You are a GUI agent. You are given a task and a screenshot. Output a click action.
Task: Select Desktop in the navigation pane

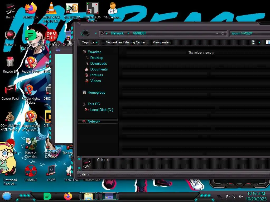(97, 58)
